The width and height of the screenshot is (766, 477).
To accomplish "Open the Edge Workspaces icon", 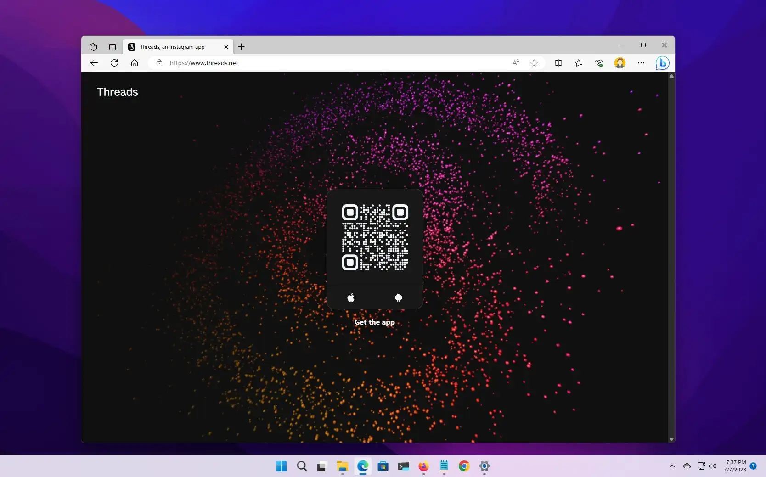I will 93,46.
